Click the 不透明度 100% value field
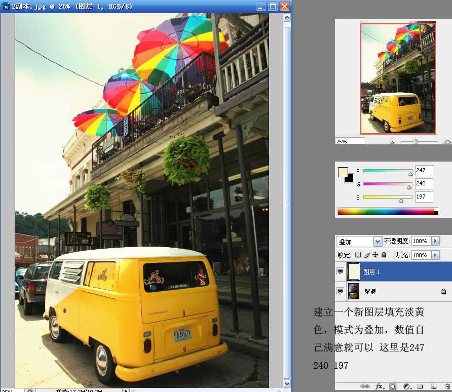Screen dimensions: 452x392 421,241
